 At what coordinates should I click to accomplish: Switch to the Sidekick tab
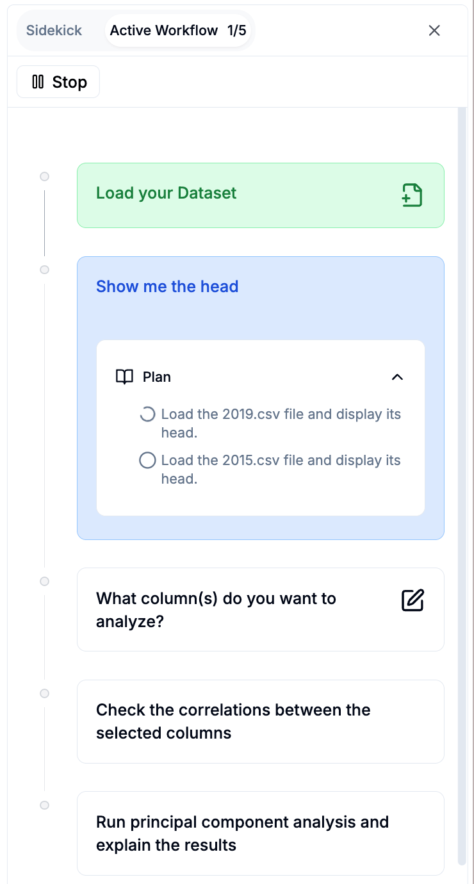point(54,31)
